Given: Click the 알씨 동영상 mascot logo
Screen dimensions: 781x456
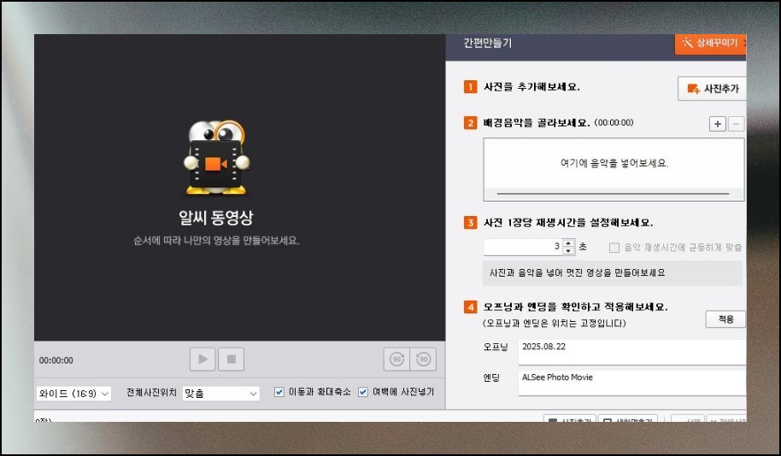Looking at the screenshot, I should pyautogui.click(x=216, y=158).
